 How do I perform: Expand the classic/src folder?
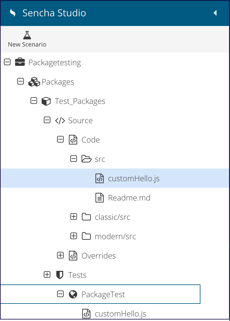pos(74,217)
